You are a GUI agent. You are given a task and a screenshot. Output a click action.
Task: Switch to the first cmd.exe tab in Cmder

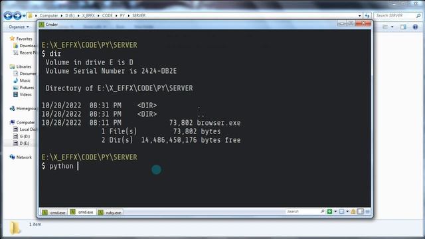point(54,212)
